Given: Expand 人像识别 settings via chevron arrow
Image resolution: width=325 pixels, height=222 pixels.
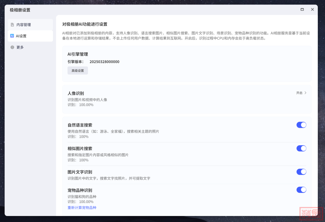Looking at the screenshot, I should click(x=305, y=93).
